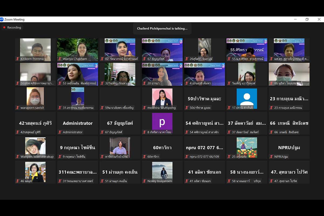Select the 'npru 072 077 6...' participant tile

coord(204,147)
